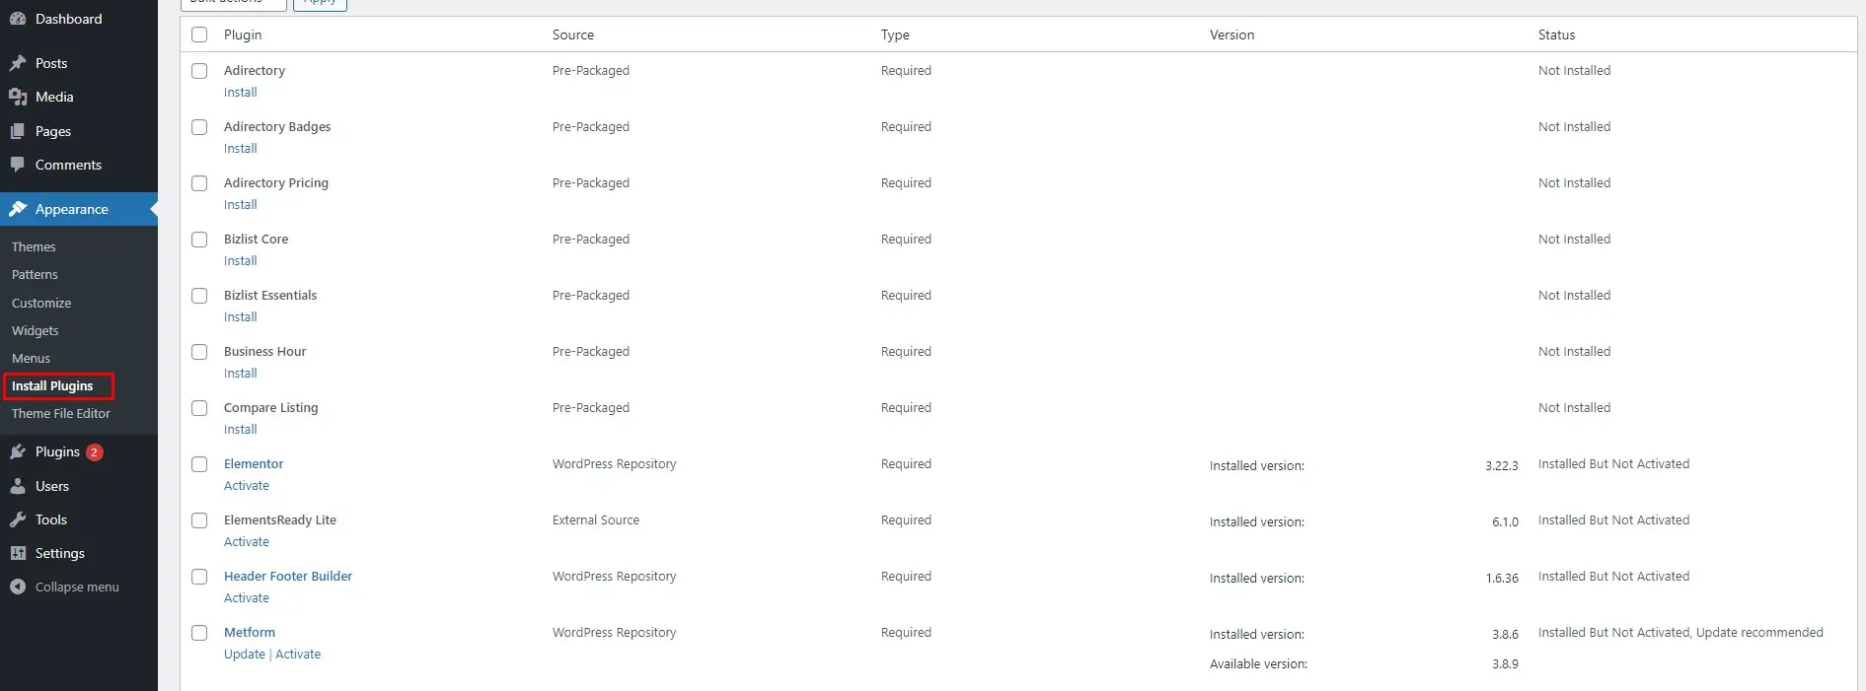Click the Media library icon

[17, 97]
